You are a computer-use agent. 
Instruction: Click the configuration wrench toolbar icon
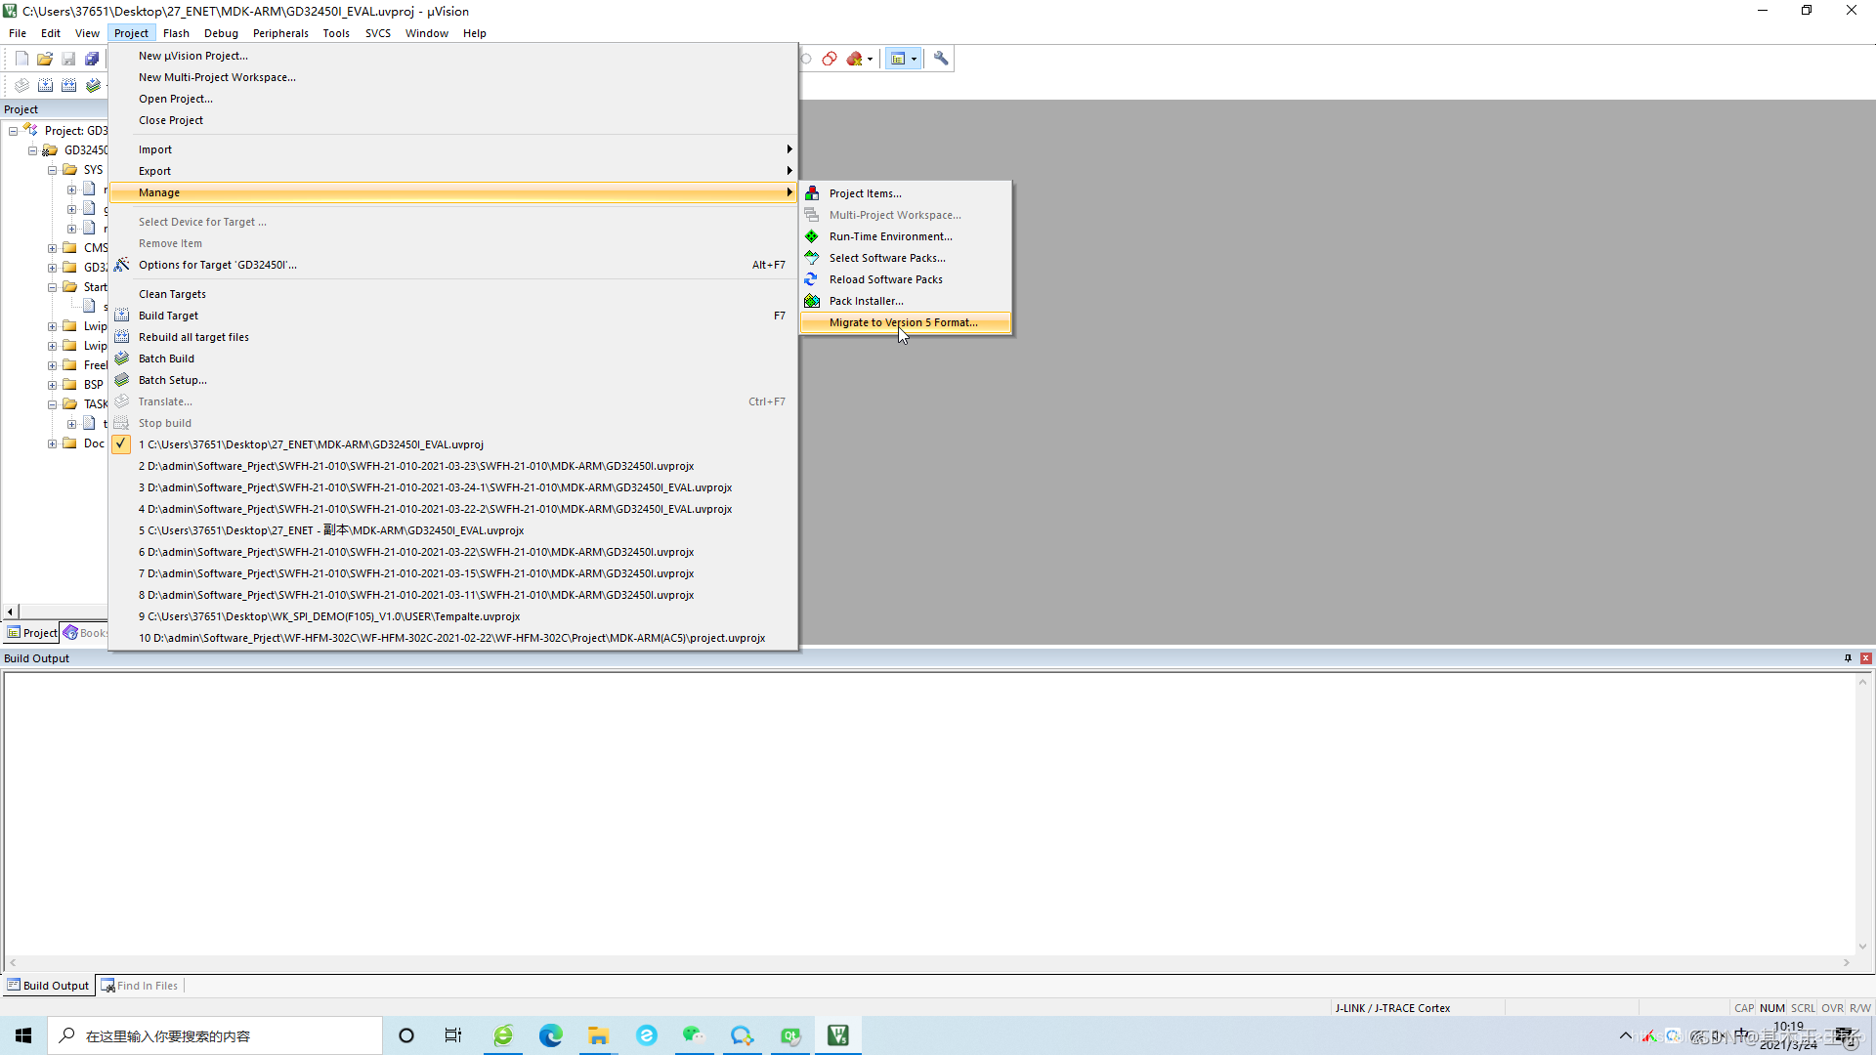941,59
